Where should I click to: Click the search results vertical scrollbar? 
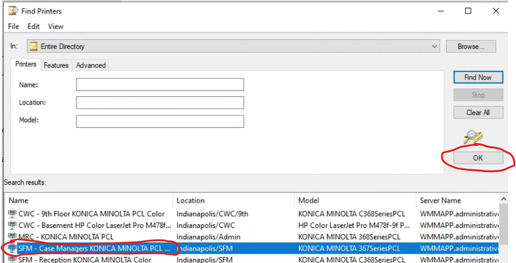503,232
